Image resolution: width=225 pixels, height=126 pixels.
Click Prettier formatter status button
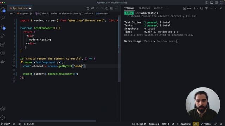(x=206, y=124)
